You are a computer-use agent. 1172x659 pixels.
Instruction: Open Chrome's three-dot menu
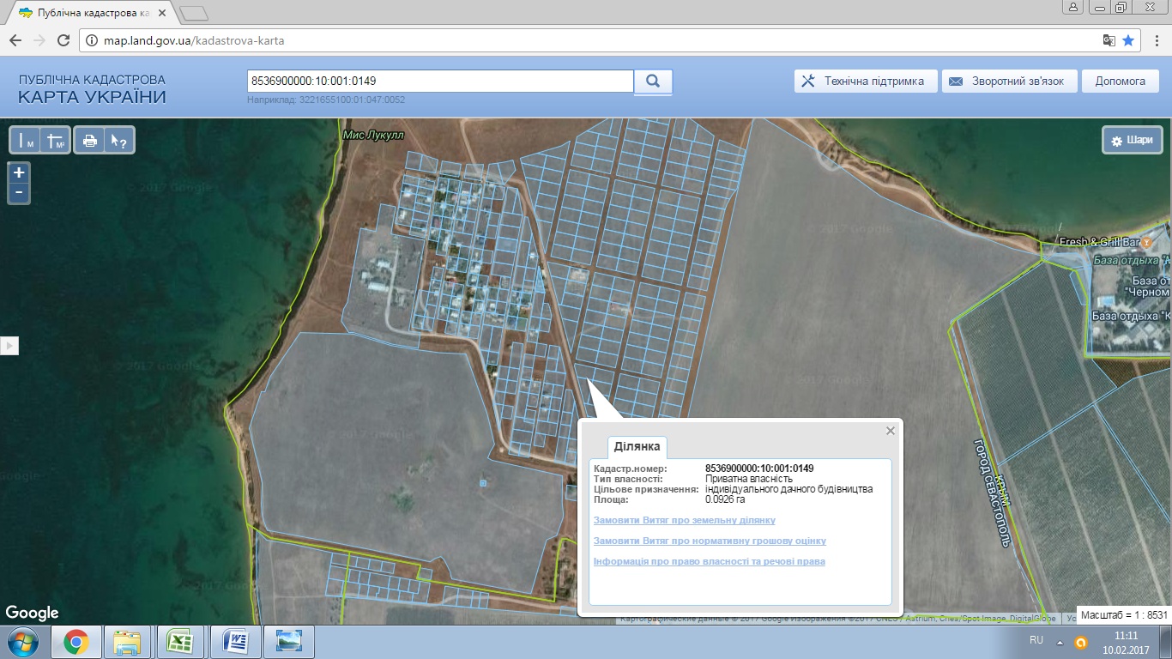click(1153, 40)
